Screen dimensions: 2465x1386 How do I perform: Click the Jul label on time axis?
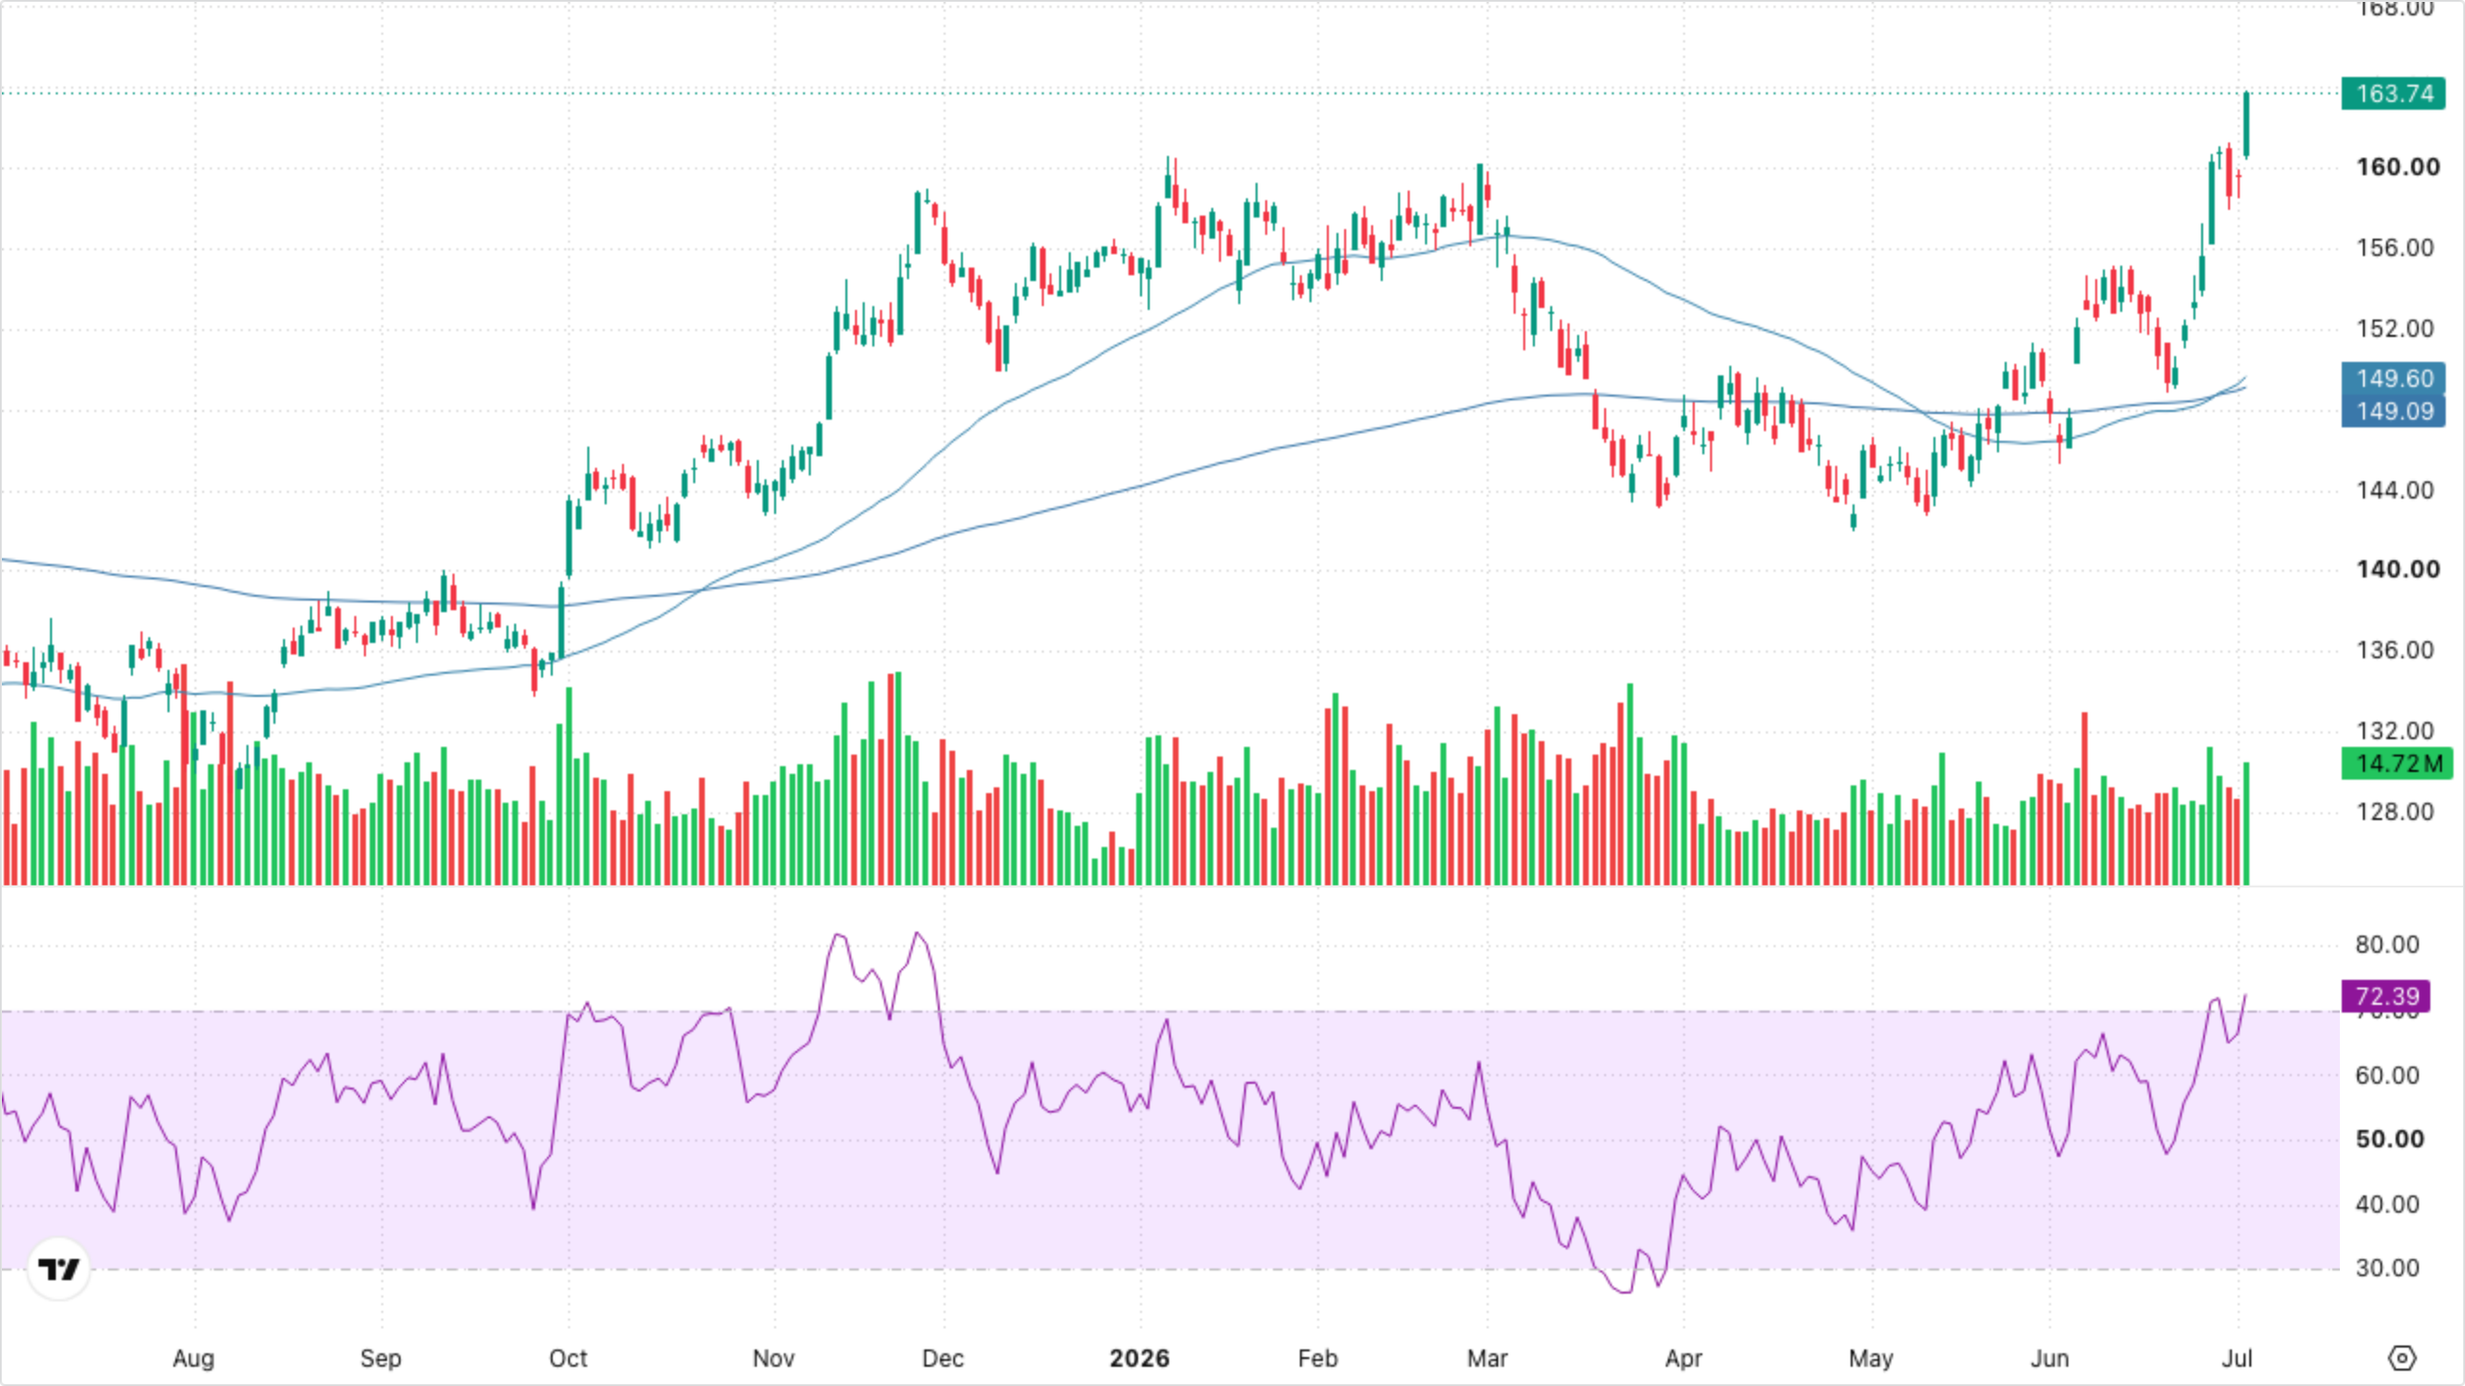2237,1359
